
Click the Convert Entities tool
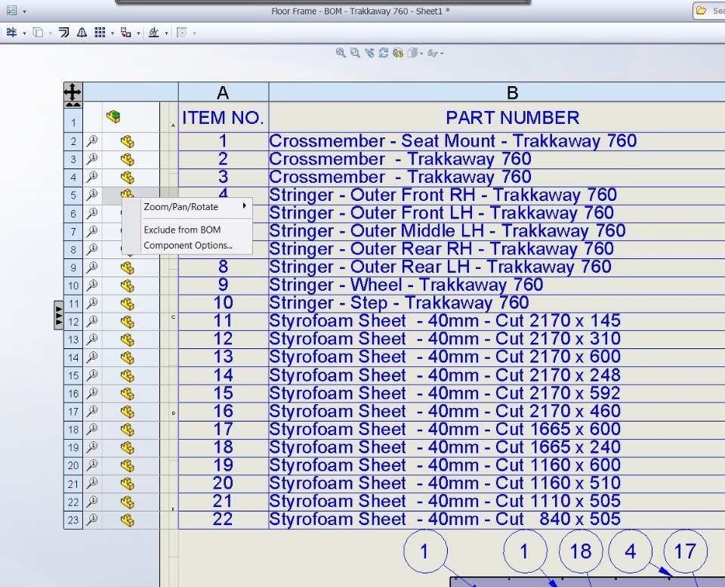tap(39, 32)
